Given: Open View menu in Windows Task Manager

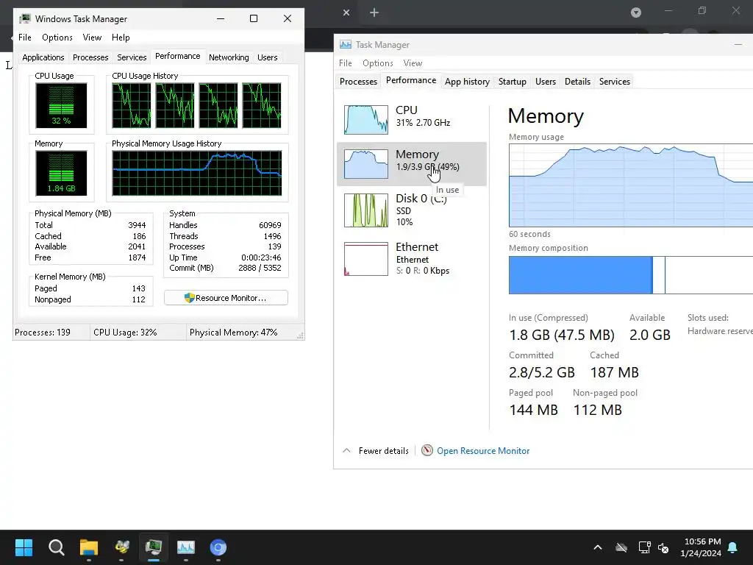Looking at the screenshot, I should [x=92, y=38].
